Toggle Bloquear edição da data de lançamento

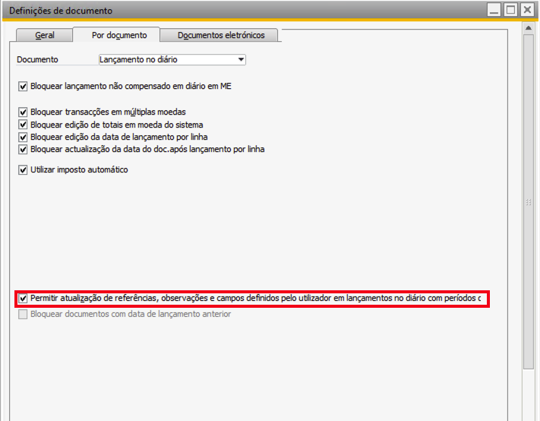(x=23, y=137)
